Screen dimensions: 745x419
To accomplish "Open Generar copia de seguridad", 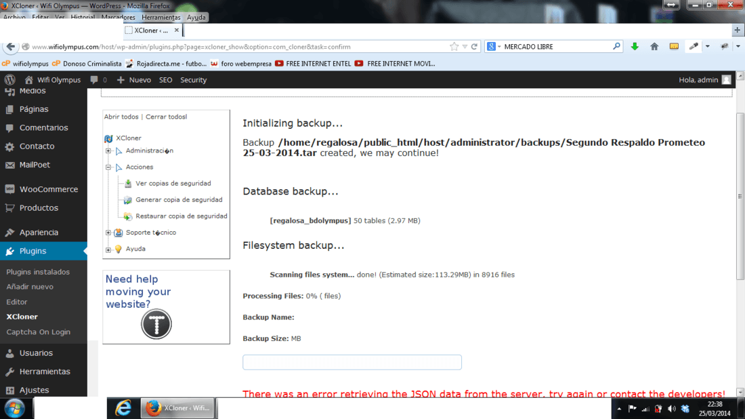I will (x=179, y=200).
